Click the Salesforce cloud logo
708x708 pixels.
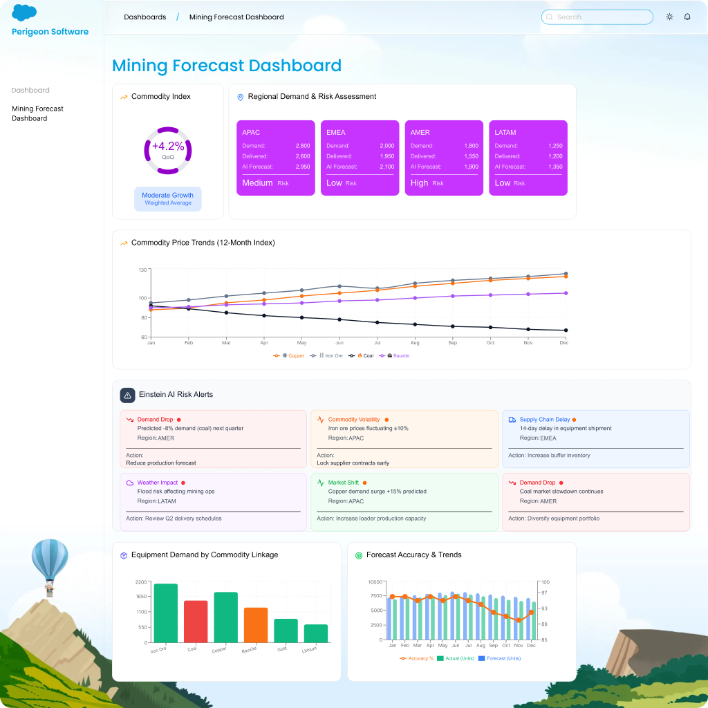coord(24,13)
